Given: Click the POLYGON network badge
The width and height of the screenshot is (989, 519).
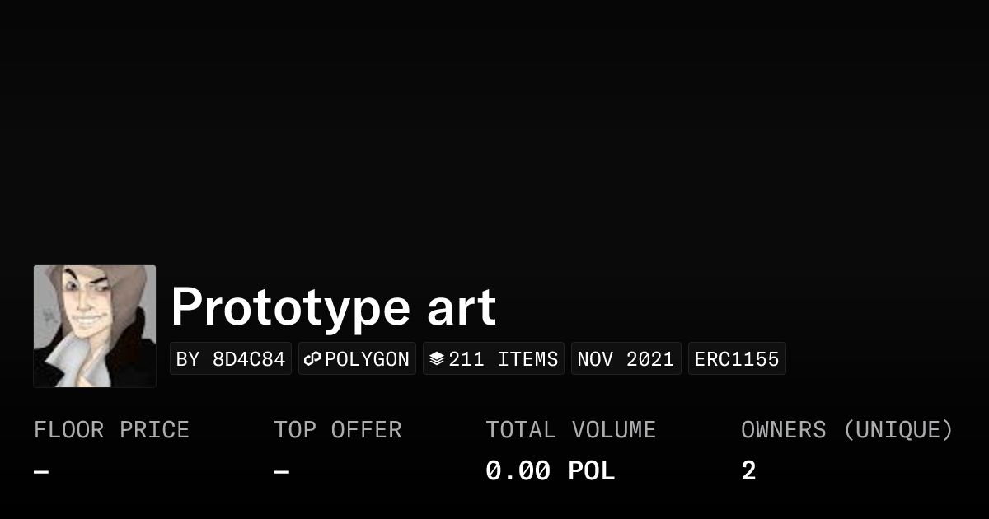Looking at the screenshot, I should coord(357,358).
